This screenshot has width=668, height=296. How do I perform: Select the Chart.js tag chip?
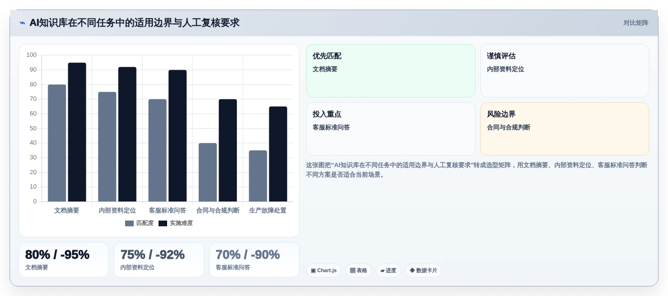tap(324, 271)
